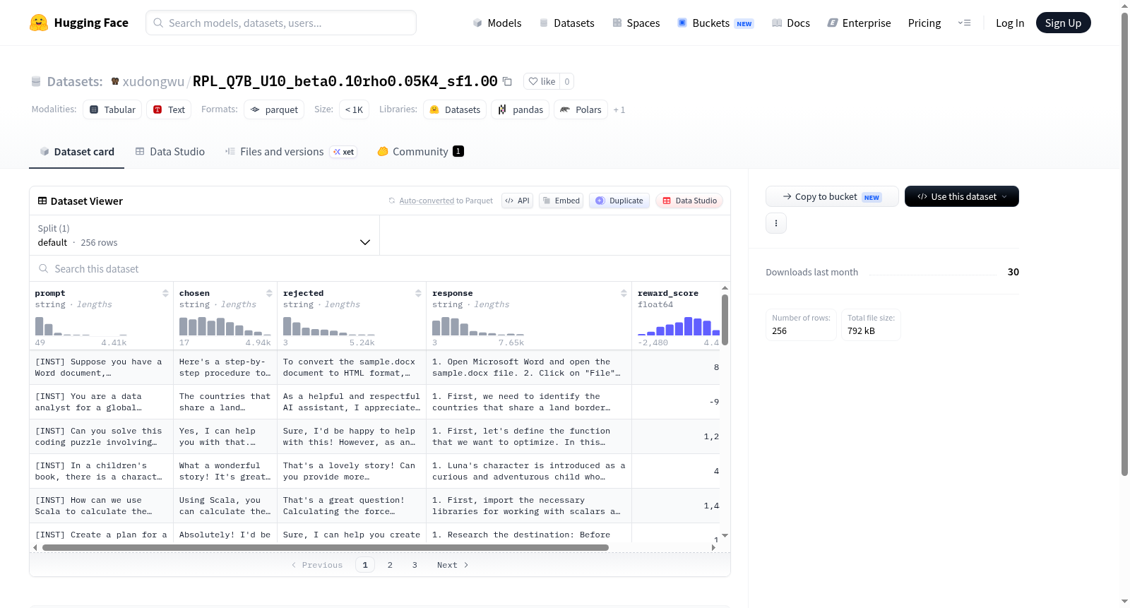This screenshot has width=1130, height=608.
Task: Open Buckets in the top navigation
Action: [715, 23]
